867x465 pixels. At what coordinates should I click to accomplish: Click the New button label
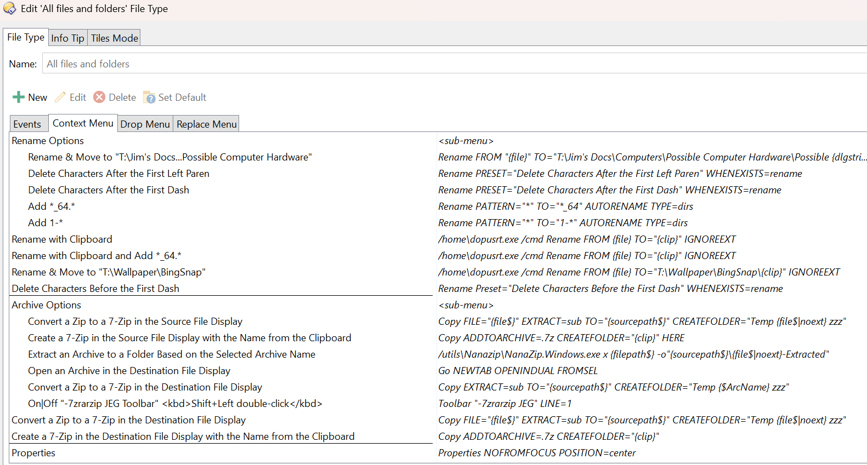pyautogui.click(x=38, y=97)
